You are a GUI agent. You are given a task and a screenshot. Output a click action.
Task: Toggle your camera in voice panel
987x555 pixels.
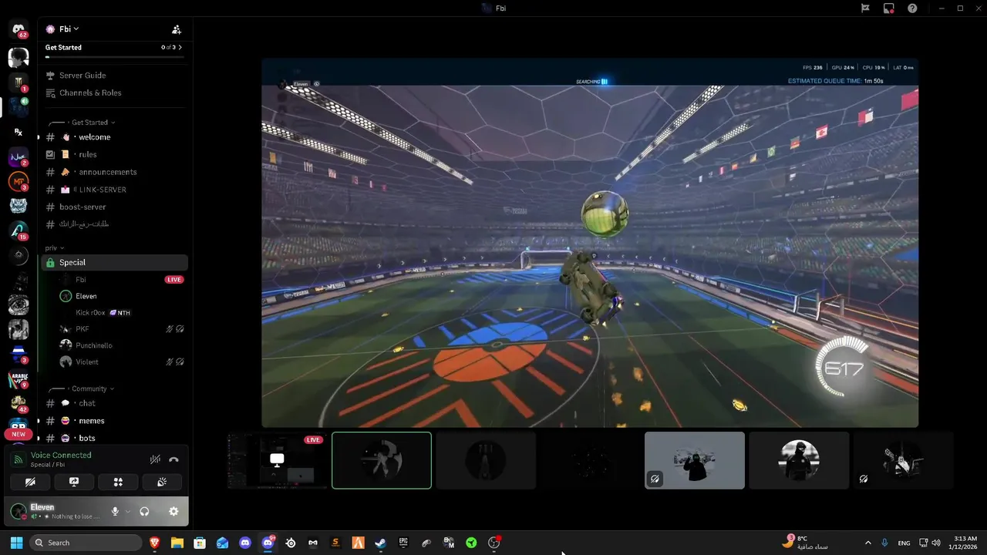pyautogui.click(x=30, y=482)
